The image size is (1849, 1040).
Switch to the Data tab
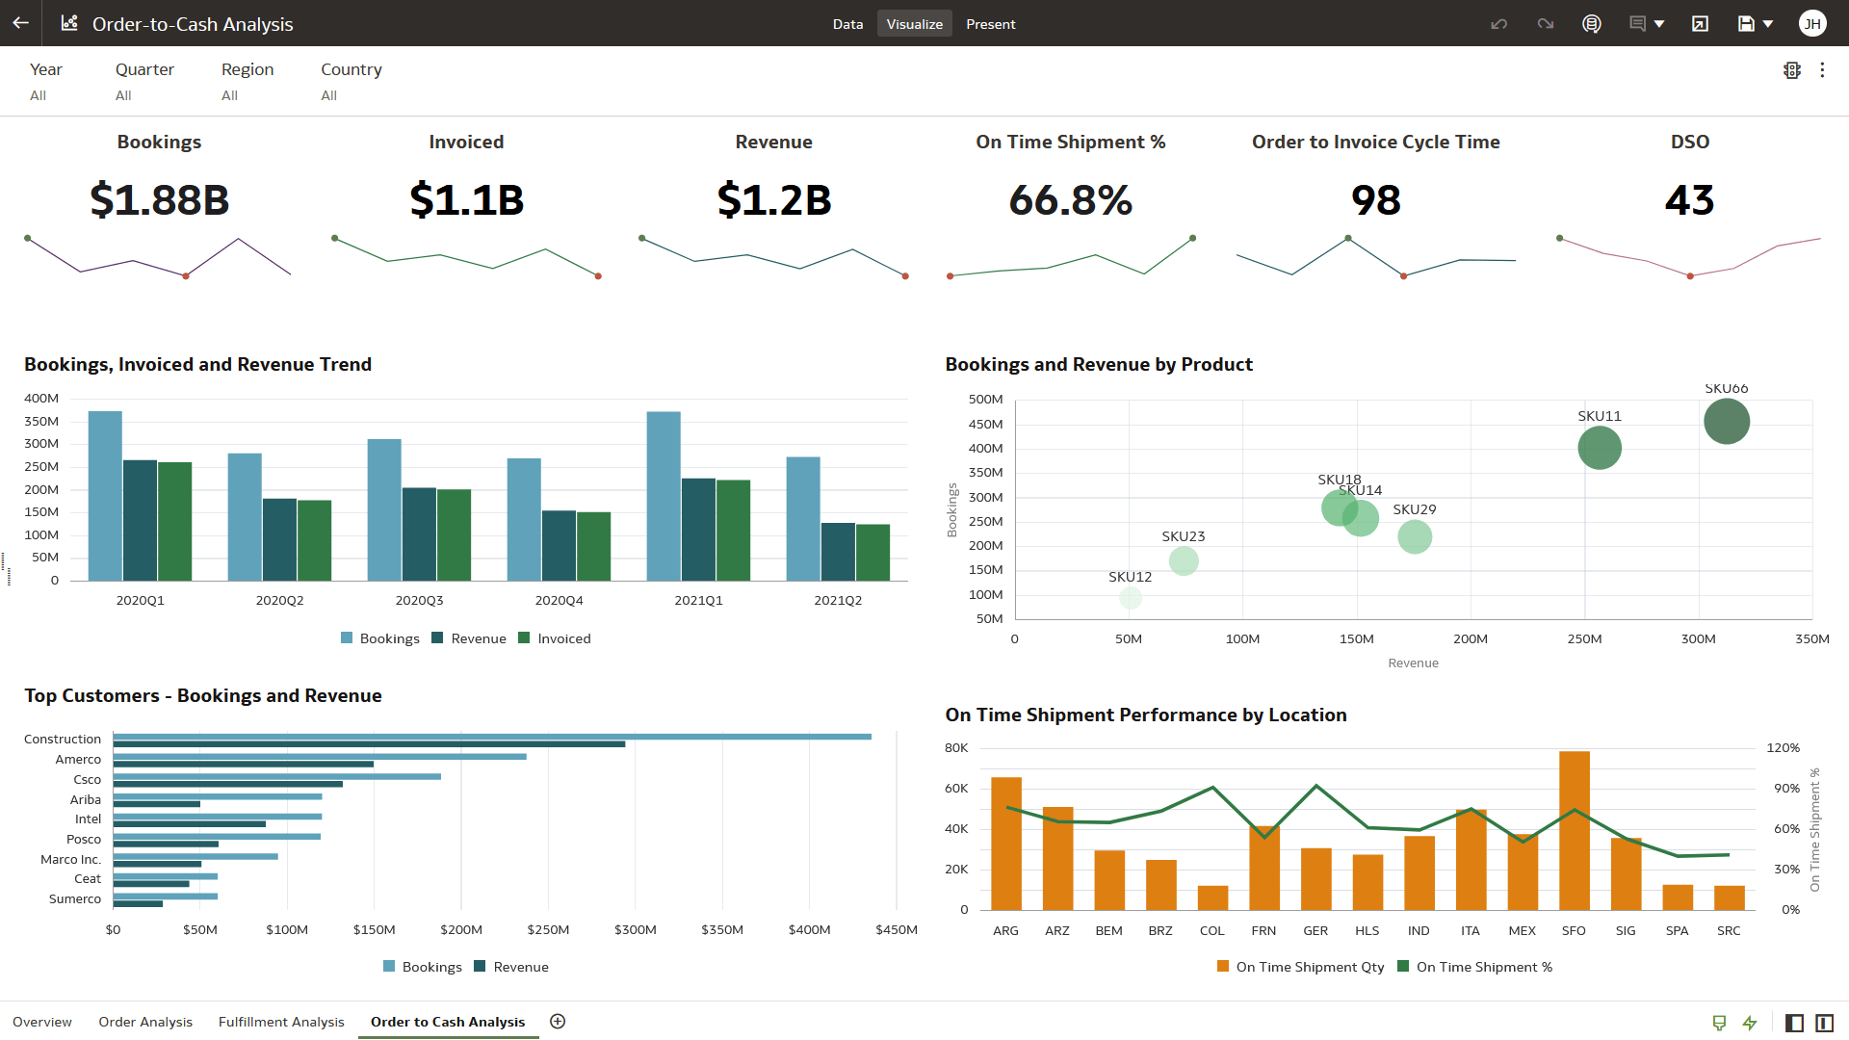tap(847, 23)
